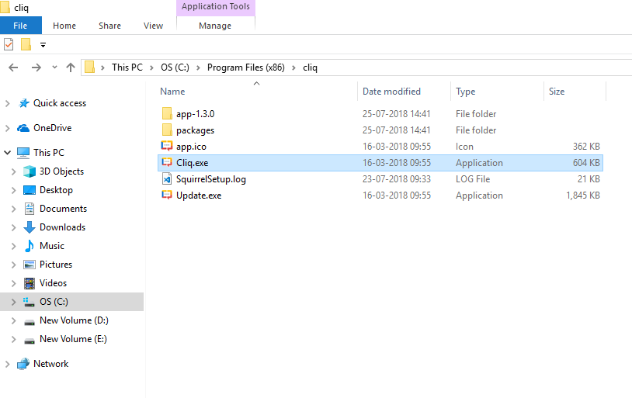The image size is (632, 398).
Task: Navigate to Program Files (x86) breadcrumb
Action: tap(246, 67)
